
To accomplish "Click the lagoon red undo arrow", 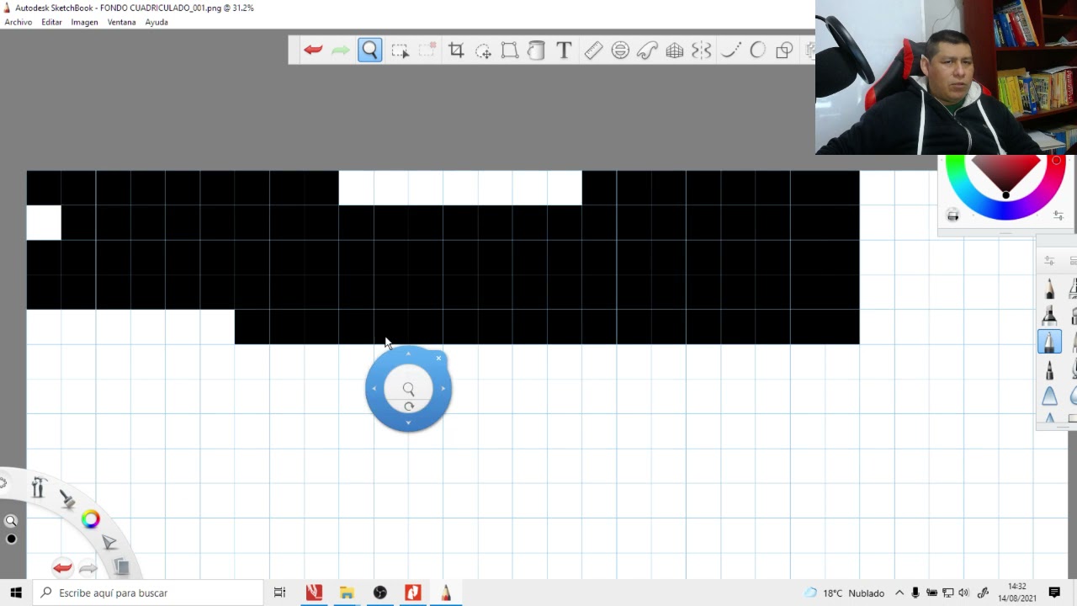I will coord(62,568).
